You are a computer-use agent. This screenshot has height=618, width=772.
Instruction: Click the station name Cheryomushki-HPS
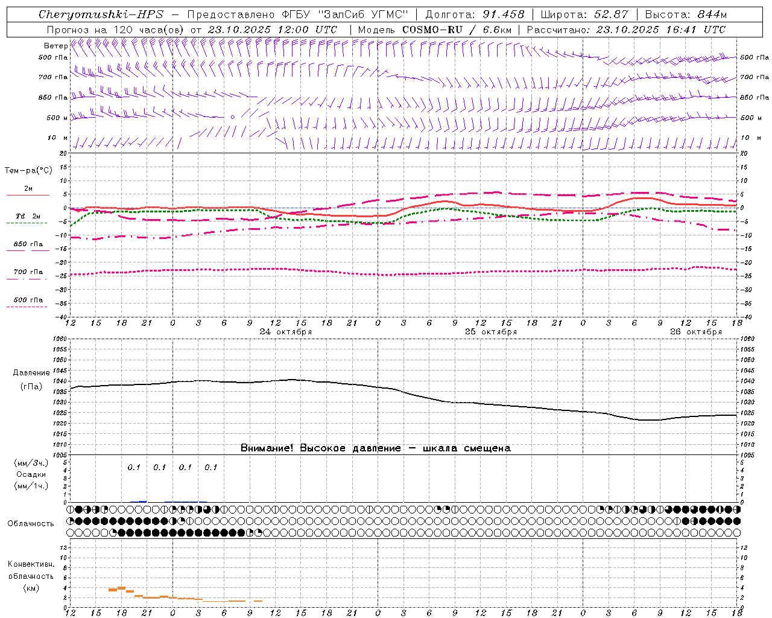[x=101, y=14]
